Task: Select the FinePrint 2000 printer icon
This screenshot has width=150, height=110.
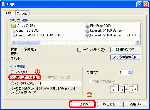Action: 87,26
